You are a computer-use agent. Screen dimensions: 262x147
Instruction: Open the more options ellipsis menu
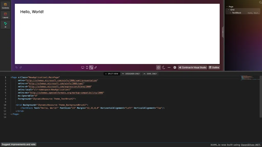tap(169, 67)
